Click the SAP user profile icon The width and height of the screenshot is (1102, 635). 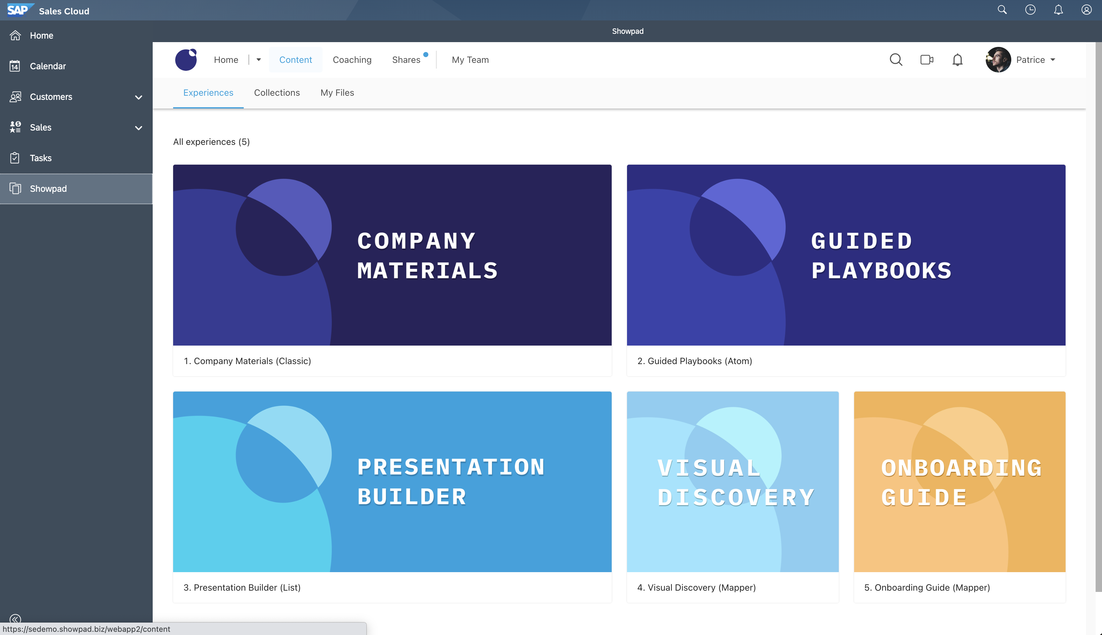[1086, 10]
